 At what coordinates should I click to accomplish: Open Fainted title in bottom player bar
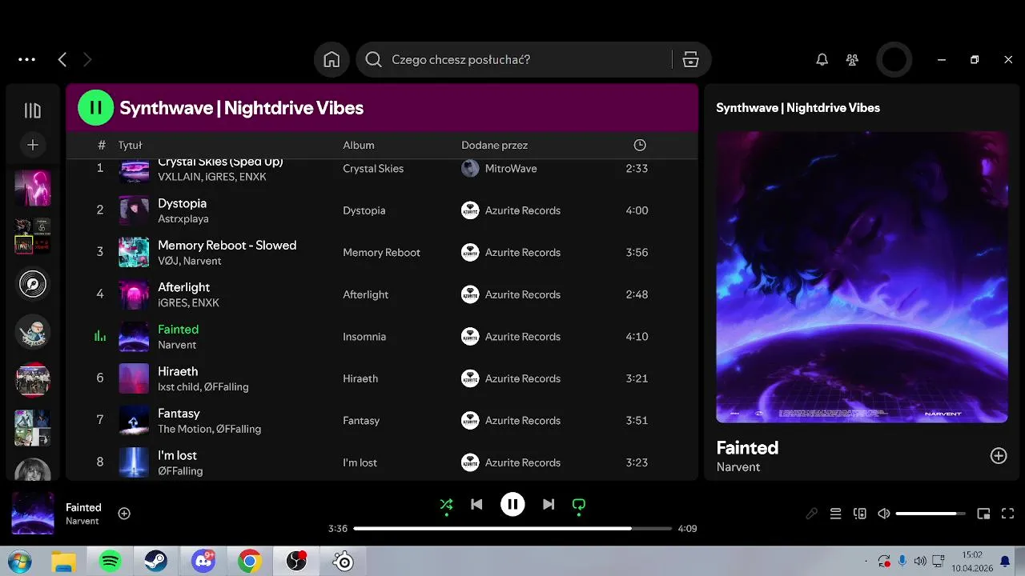pyautogui.click(x=83, y=507)
